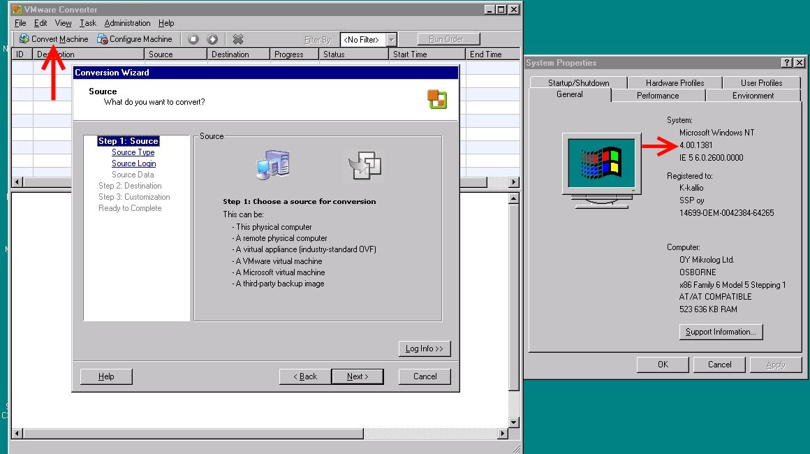Switch to the General tab
The image size is (810, 454).
pyautogui.click(x=570, y=94)
